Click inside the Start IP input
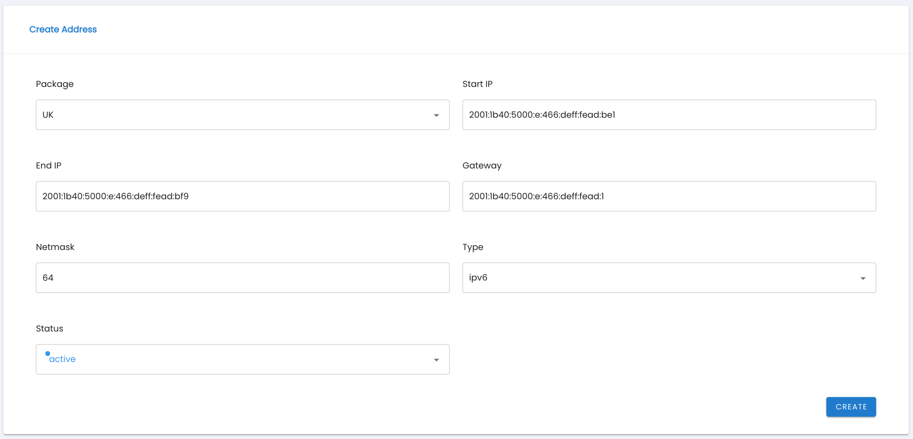Viewport: 913px width, 439px height. click(669, 115)
